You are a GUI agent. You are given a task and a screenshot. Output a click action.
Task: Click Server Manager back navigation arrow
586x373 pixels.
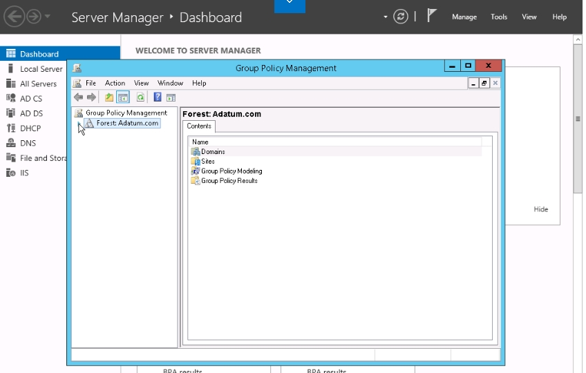point(15,17)
